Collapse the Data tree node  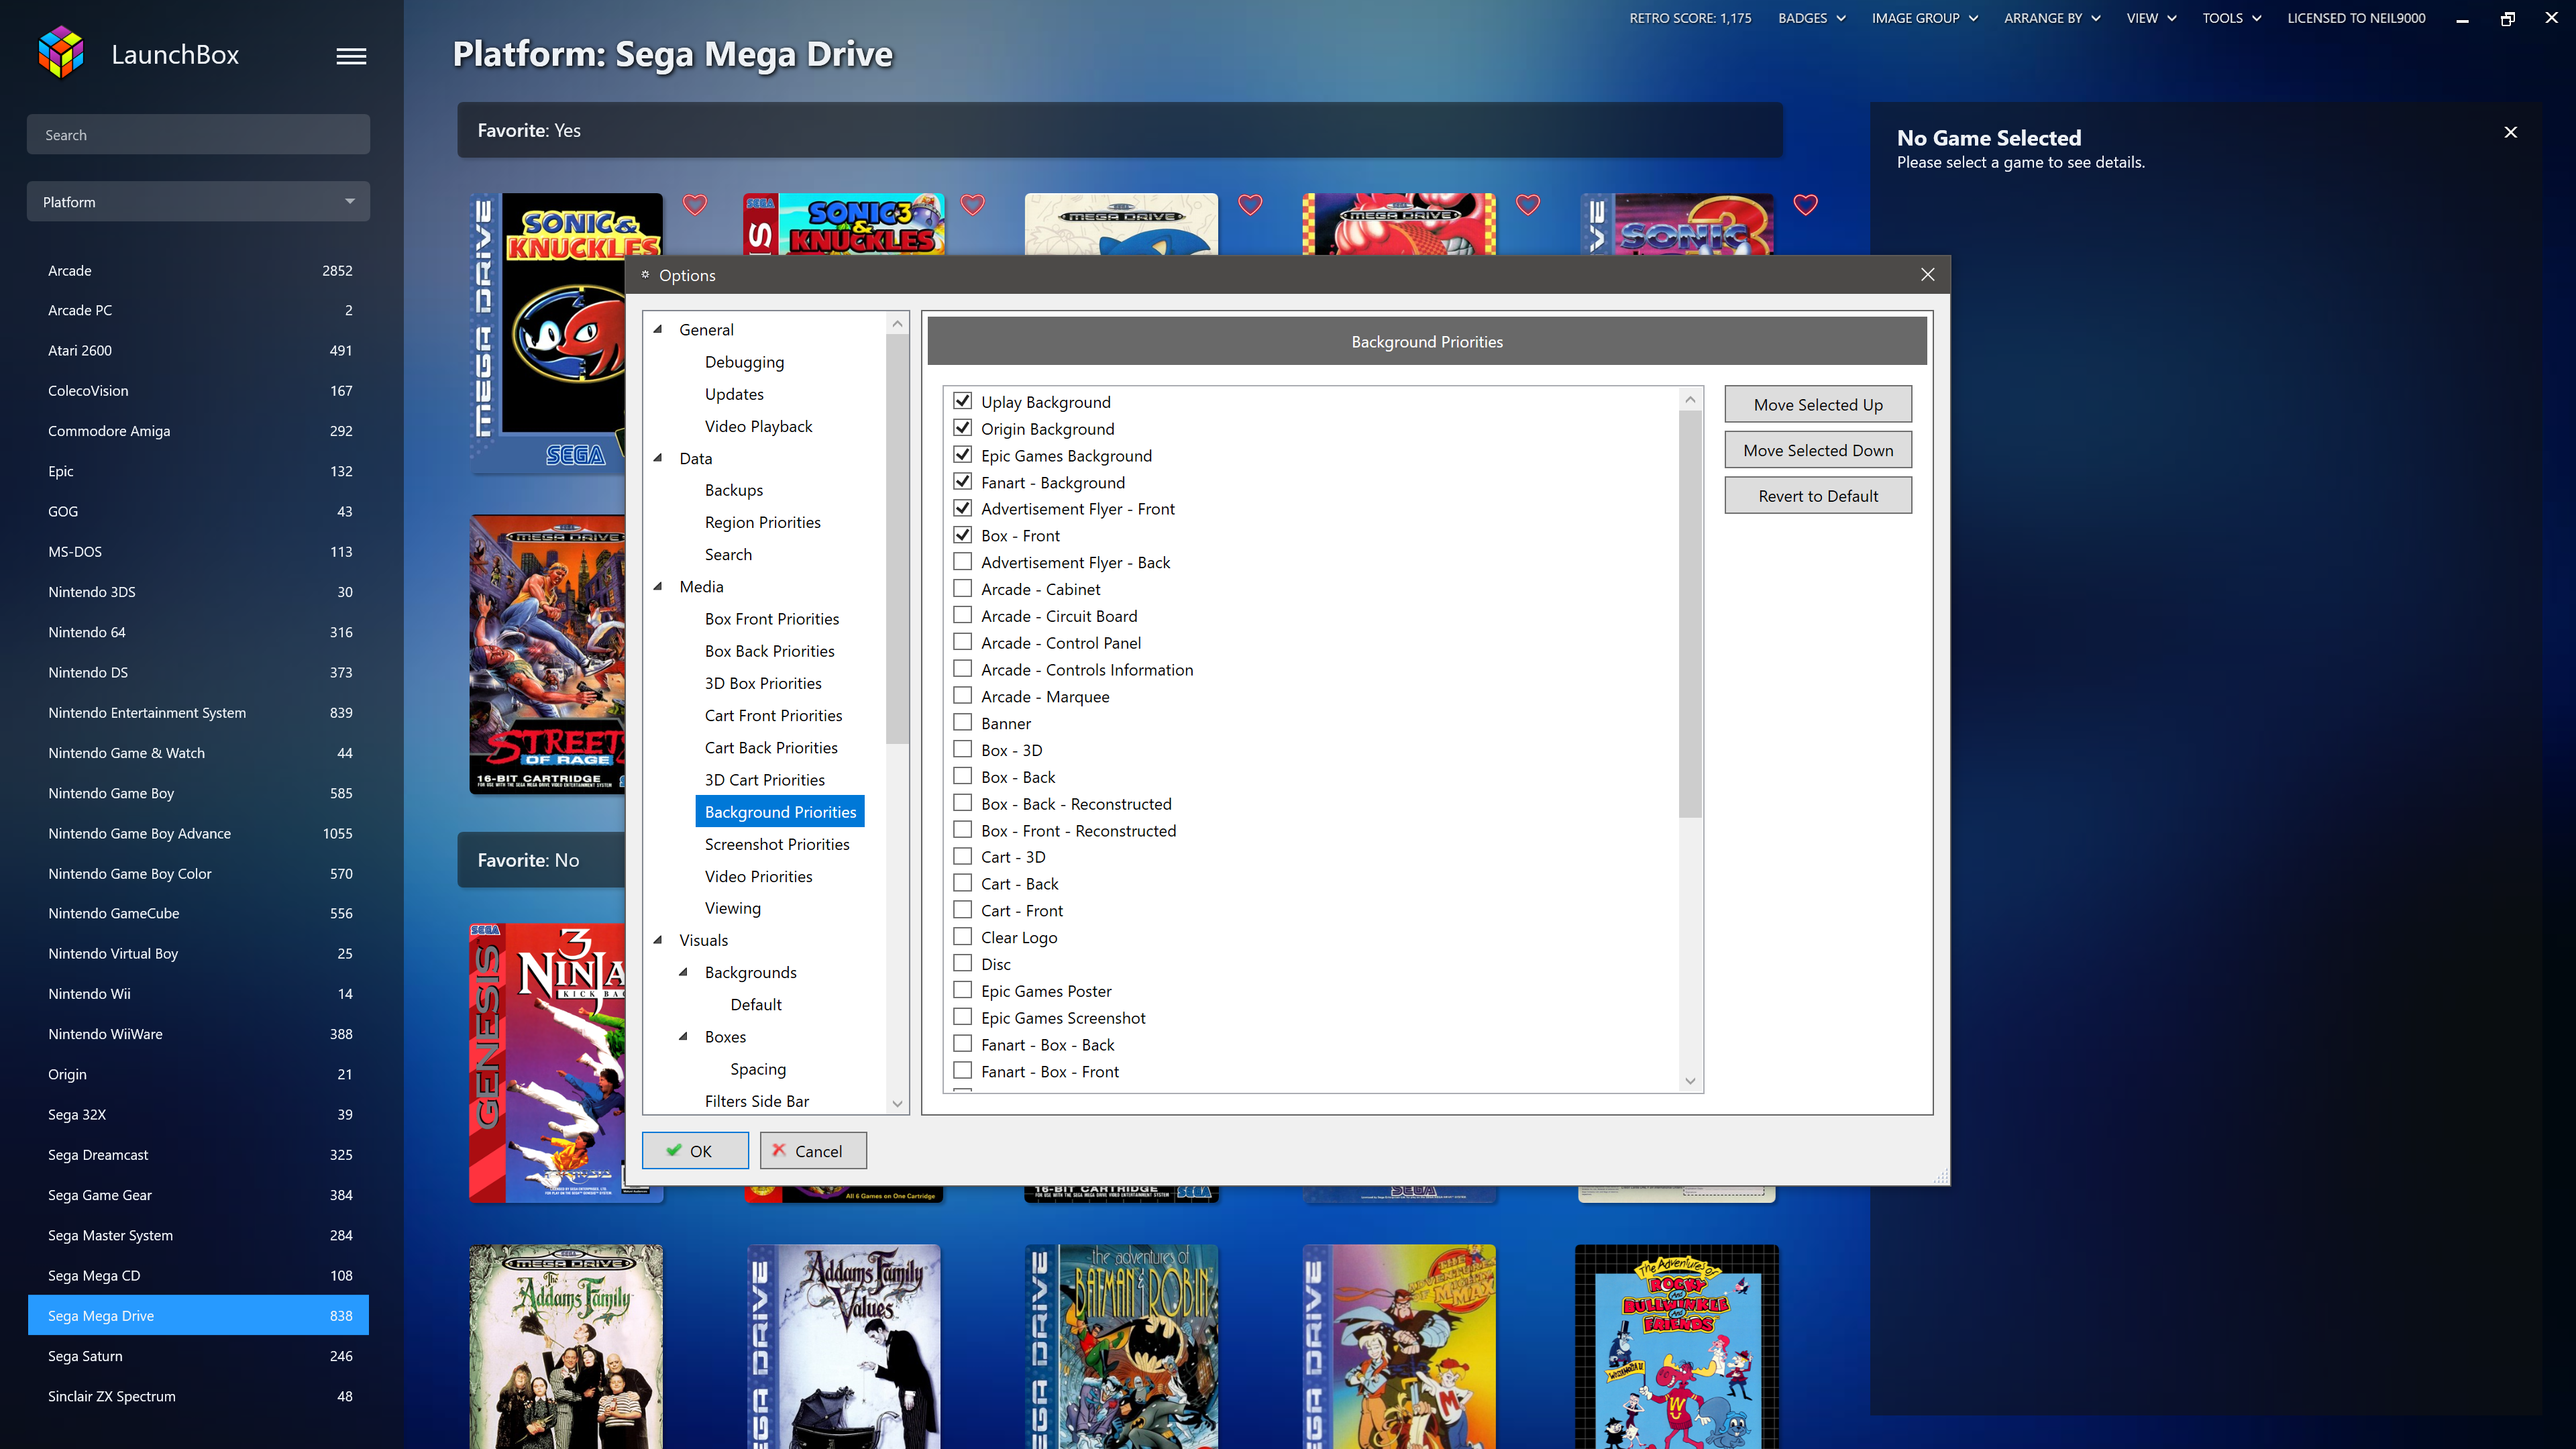pos(658,458)
